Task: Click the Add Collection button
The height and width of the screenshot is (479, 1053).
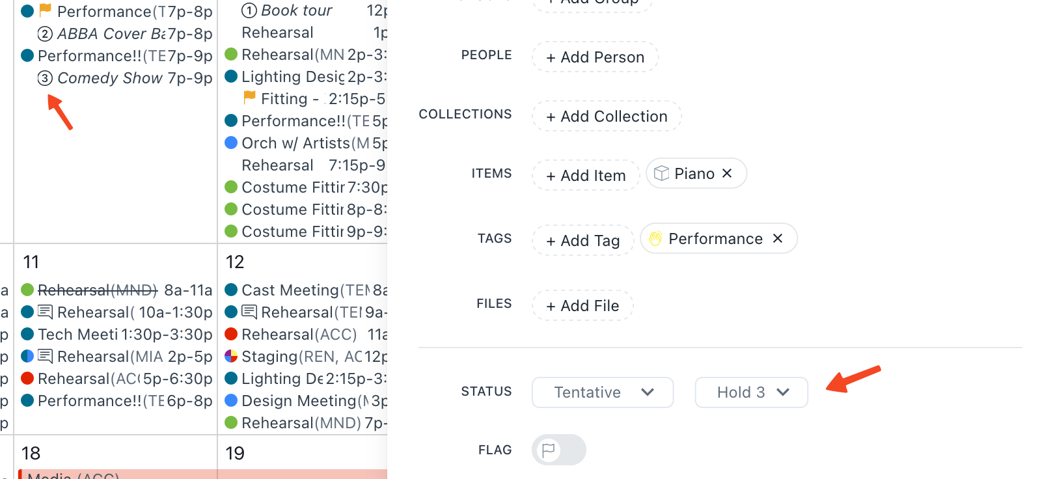Action: [x=607, y=116]
